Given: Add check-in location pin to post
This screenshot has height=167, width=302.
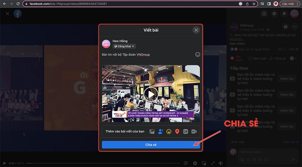Looking at the screenshot, I should 177,131.
